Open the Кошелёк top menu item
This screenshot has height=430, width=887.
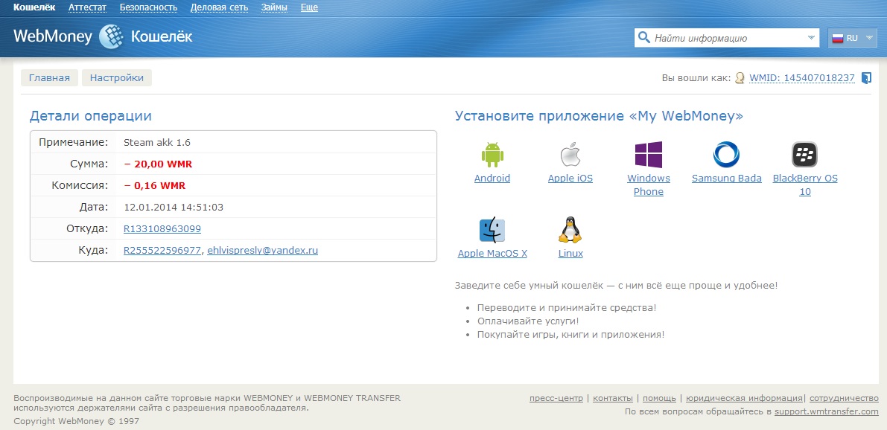(34, 7)
